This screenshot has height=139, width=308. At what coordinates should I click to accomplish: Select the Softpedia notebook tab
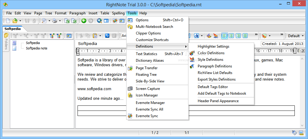(x=13, y=28)
